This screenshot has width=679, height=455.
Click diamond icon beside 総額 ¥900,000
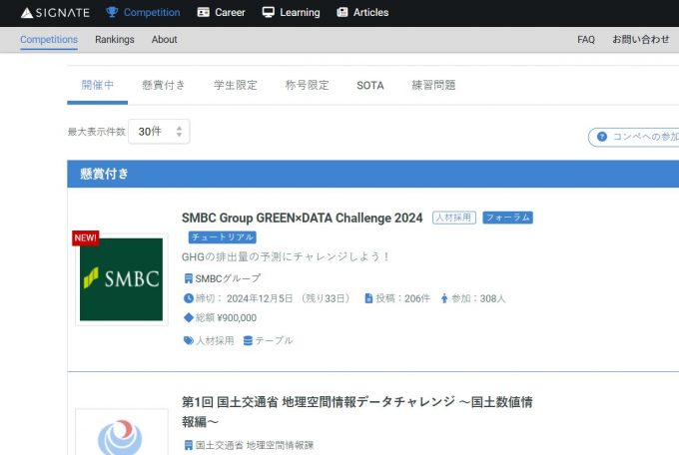[189, 317]
